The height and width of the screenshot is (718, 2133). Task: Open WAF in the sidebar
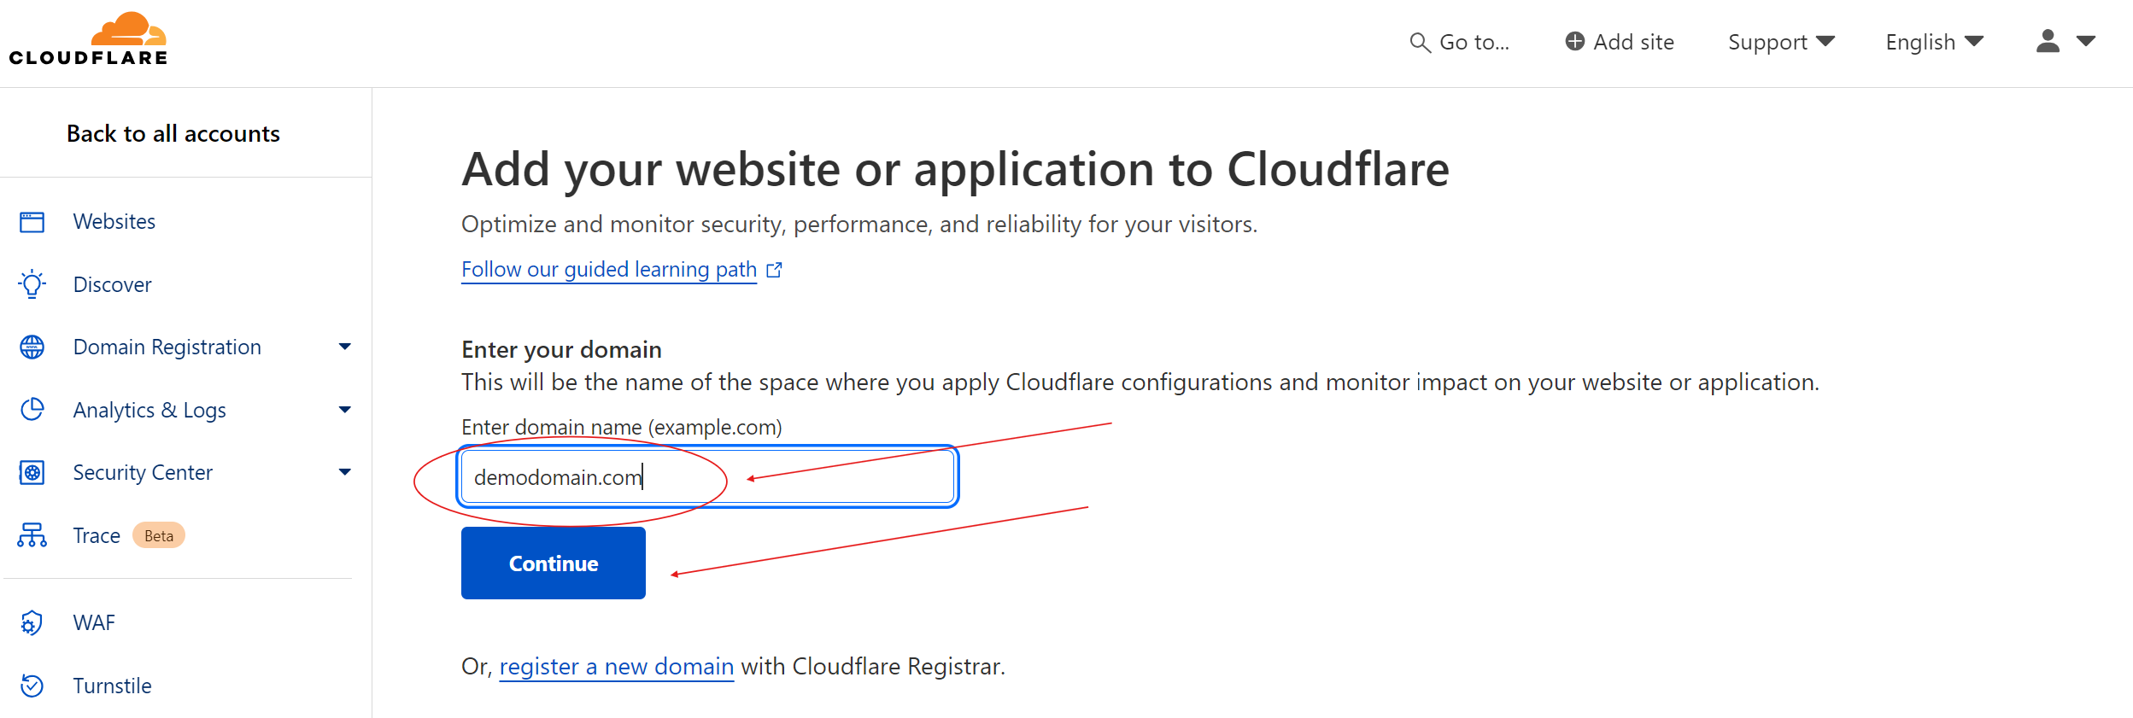[94, 623]
